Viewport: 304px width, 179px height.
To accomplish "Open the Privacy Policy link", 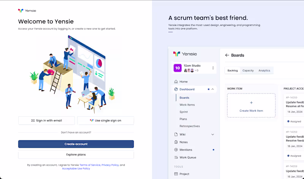I will [x=110, y=165].
